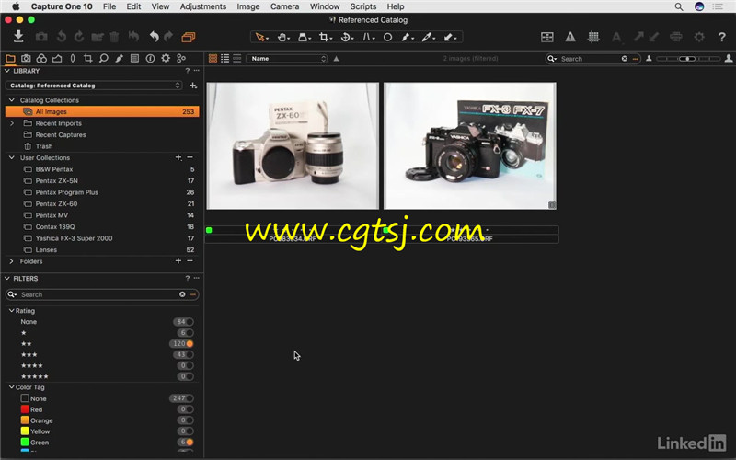Open the Catalog: Referenced Catalog dropdown
736x460 pixels.
[x=94, y=86]
